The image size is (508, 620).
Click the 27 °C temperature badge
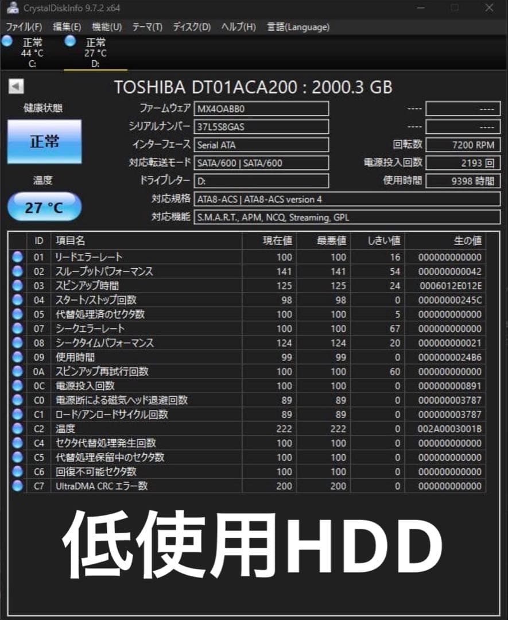(x=44, y=207)
